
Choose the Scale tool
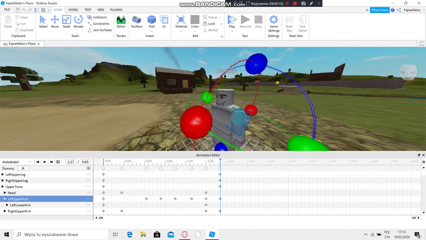tap(67, 22)
